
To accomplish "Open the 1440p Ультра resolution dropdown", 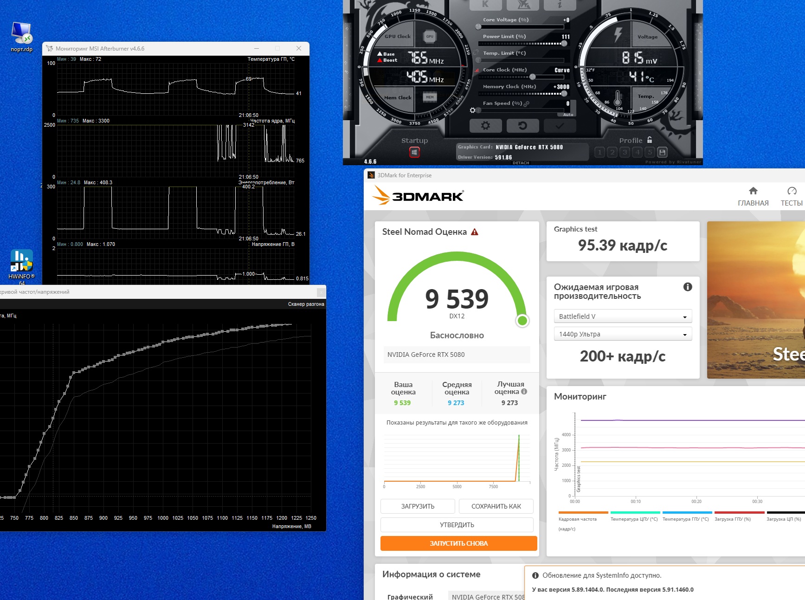I will click(623, 334).
